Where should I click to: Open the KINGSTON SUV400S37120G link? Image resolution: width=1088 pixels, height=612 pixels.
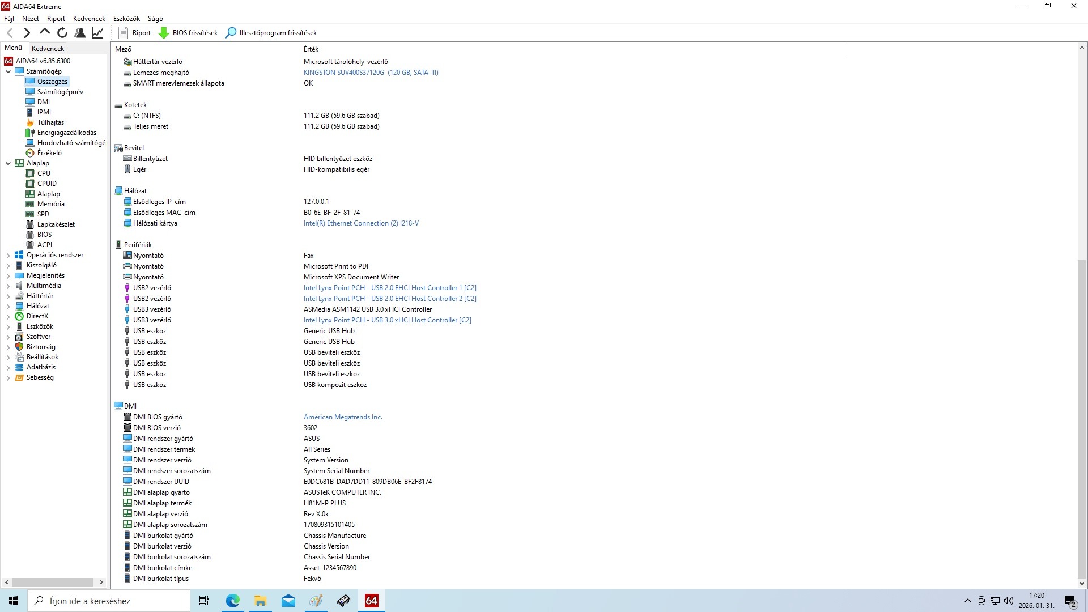click(x=371, y=73)
